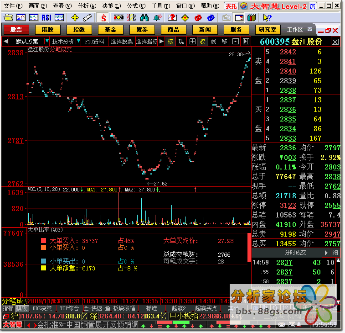Click the grayed clipboard icon

click(x=226, y=18)
